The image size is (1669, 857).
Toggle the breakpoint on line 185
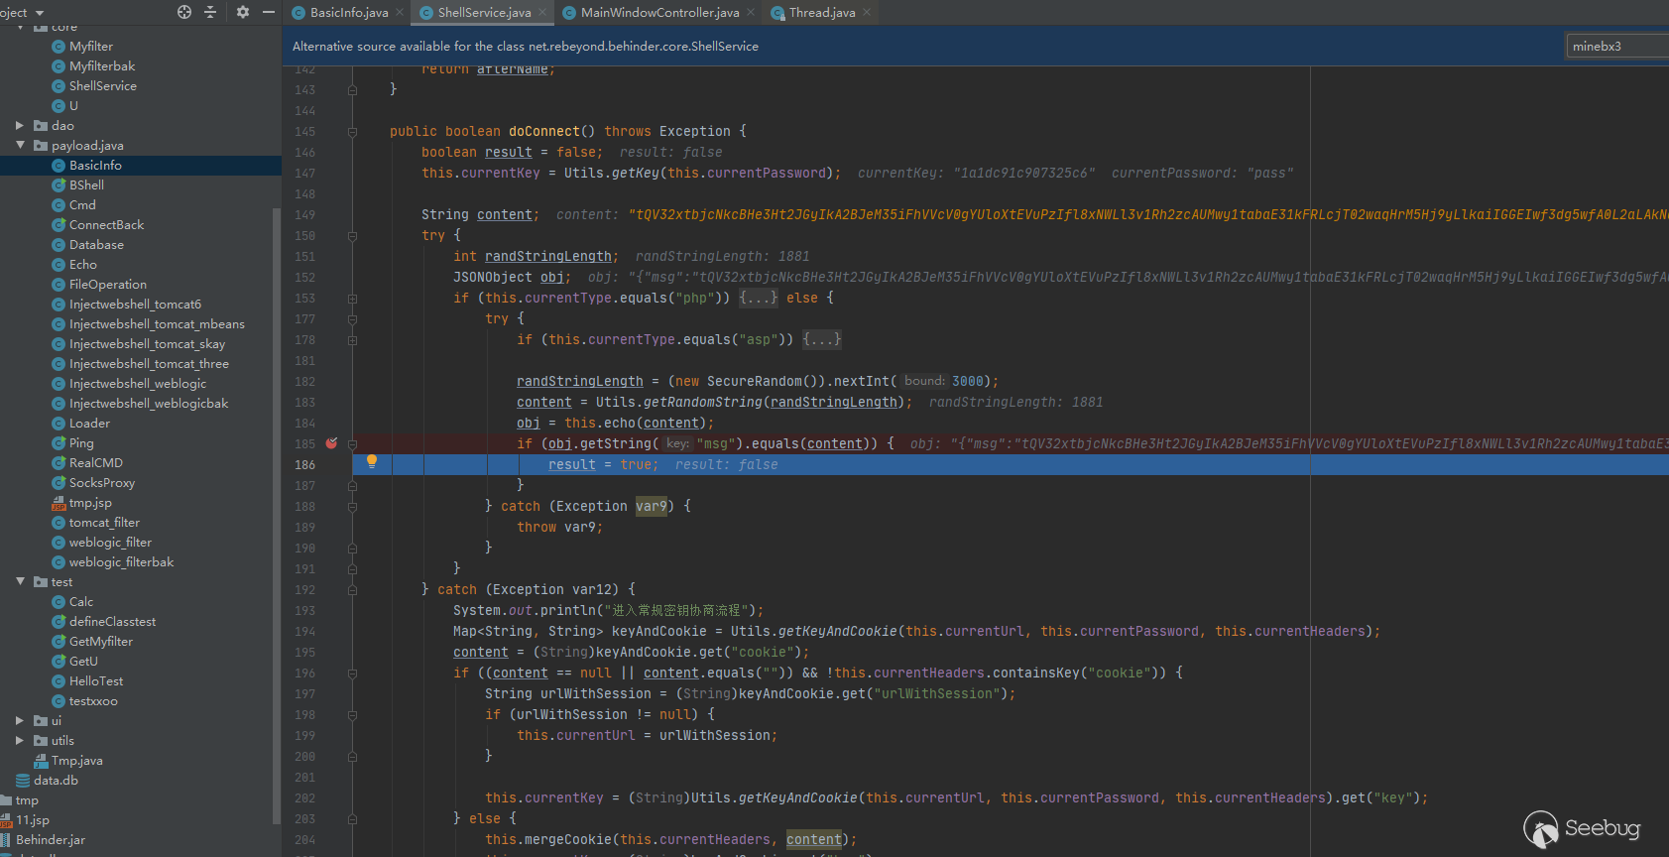click(x=331, y=443)
